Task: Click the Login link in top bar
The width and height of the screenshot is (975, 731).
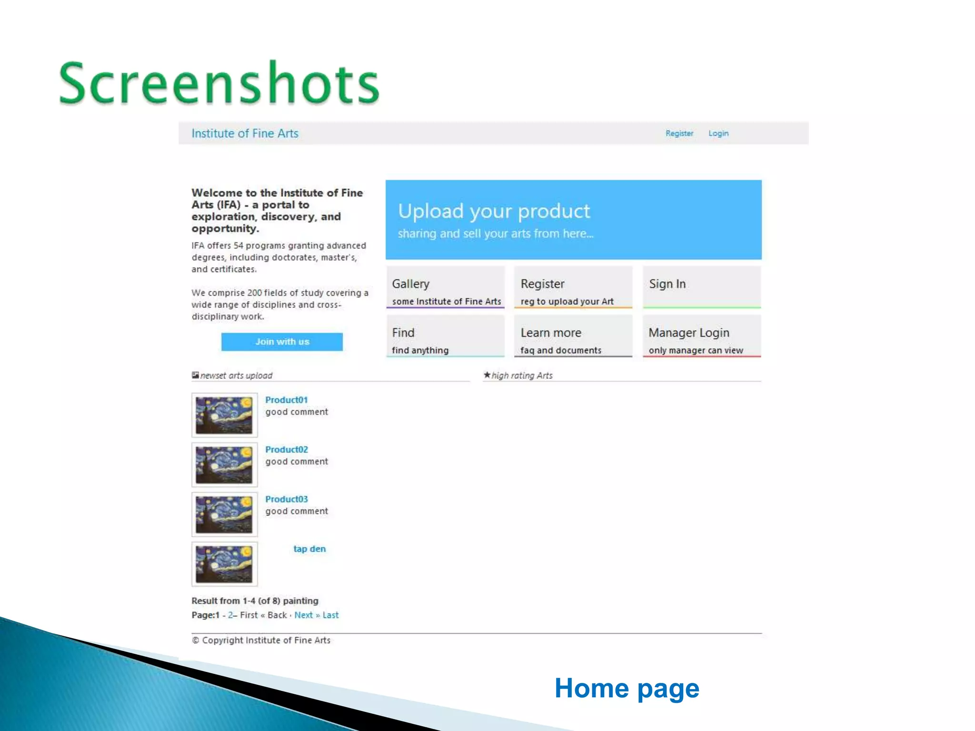Action: pyautogui.click(x=718, y=133)
